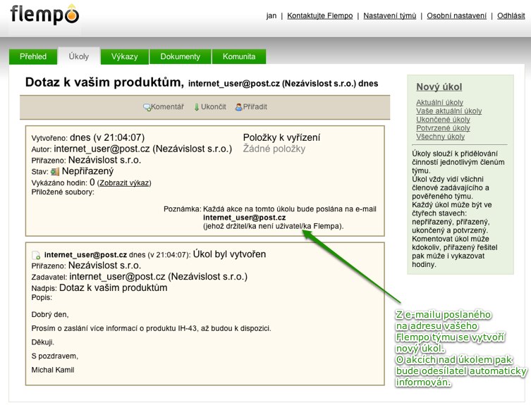Image resolution: width=531 pixels, height=405 pixels.
Task: Click the Žádné položky text
Action: coord(274,149)
